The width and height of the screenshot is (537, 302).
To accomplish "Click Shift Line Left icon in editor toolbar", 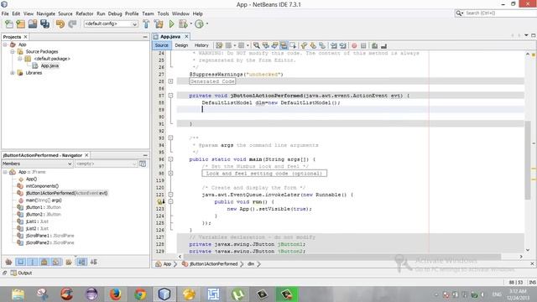I will [334, 45].
